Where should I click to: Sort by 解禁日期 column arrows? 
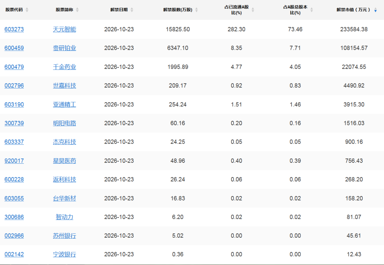(x=132, y=10)
